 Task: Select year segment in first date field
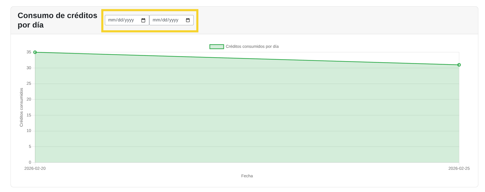pyautogui.click(x=129, y=20)
